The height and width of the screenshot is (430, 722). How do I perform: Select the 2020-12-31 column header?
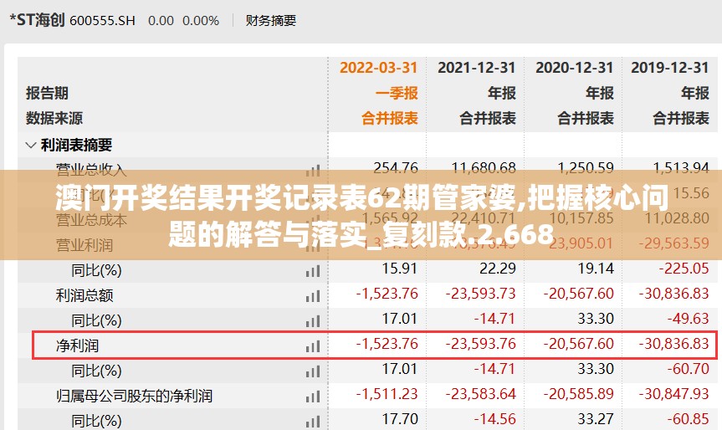tap(574, 68)
